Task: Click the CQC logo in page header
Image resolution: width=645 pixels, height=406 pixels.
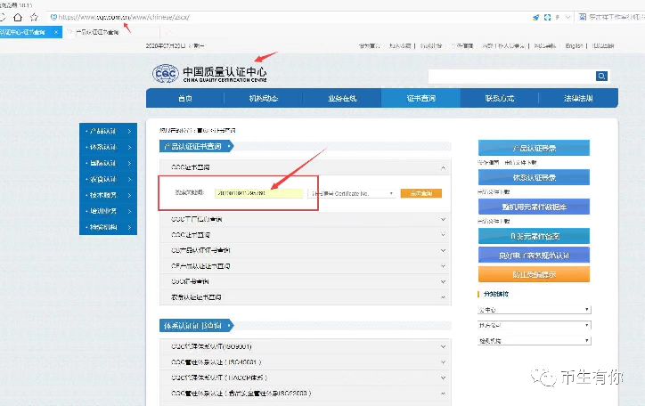Action: 209,74
